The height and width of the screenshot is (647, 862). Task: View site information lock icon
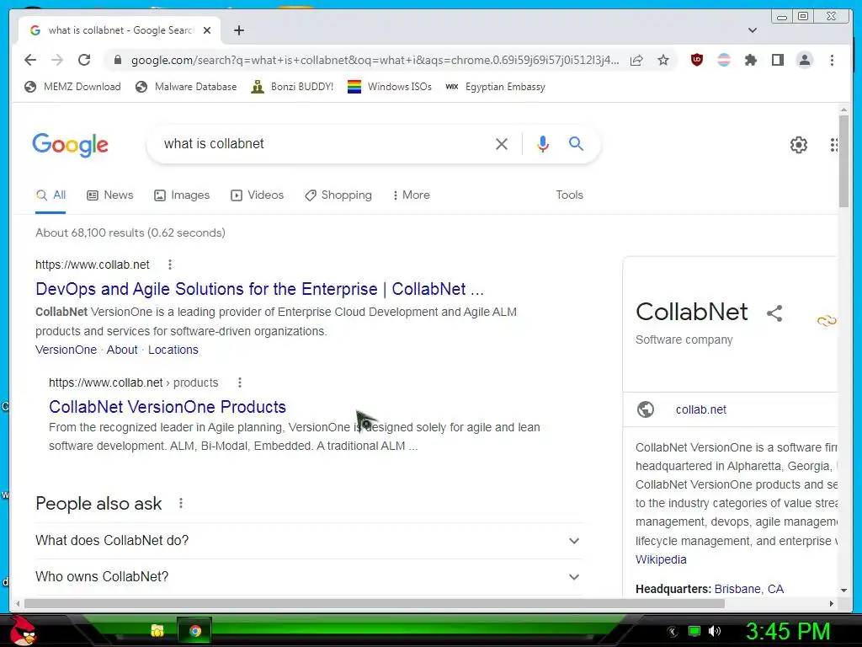point(117,60)
